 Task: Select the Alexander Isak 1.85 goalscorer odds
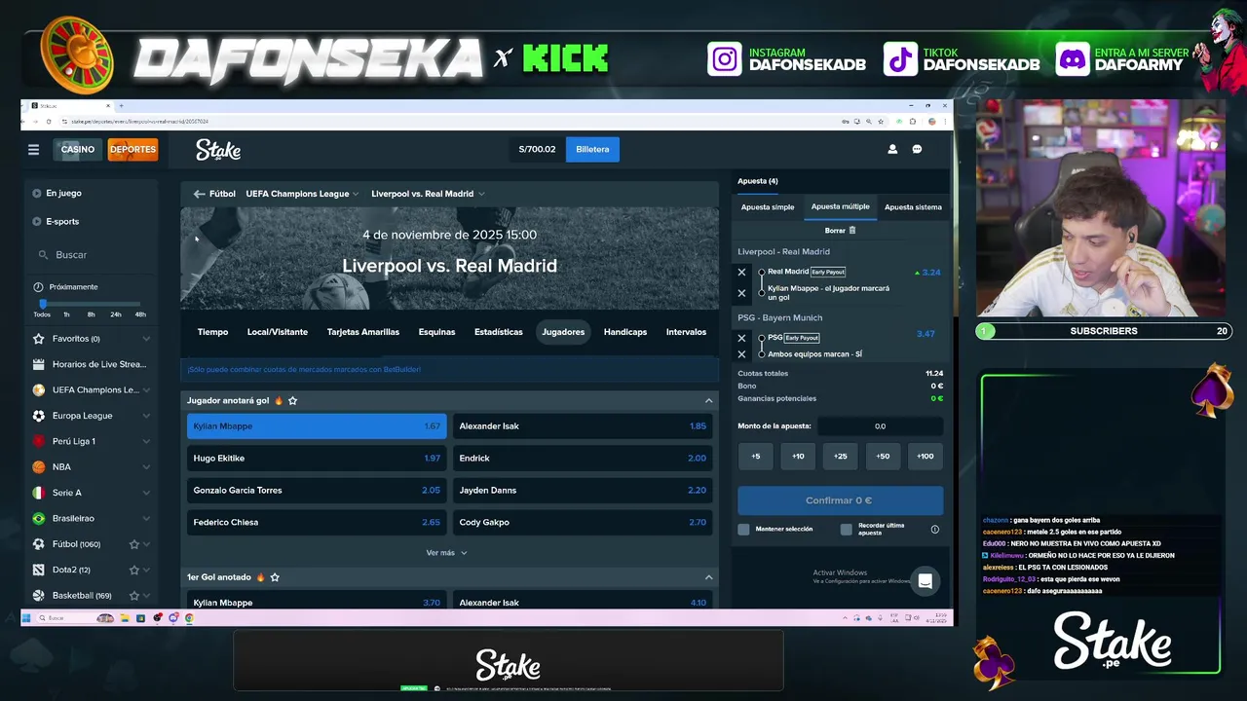tap(583, 426)
